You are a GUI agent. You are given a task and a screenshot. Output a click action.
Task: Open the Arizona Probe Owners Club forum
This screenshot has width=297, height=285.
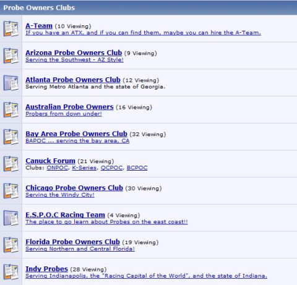pyautogui.click(x=74, y=53)
